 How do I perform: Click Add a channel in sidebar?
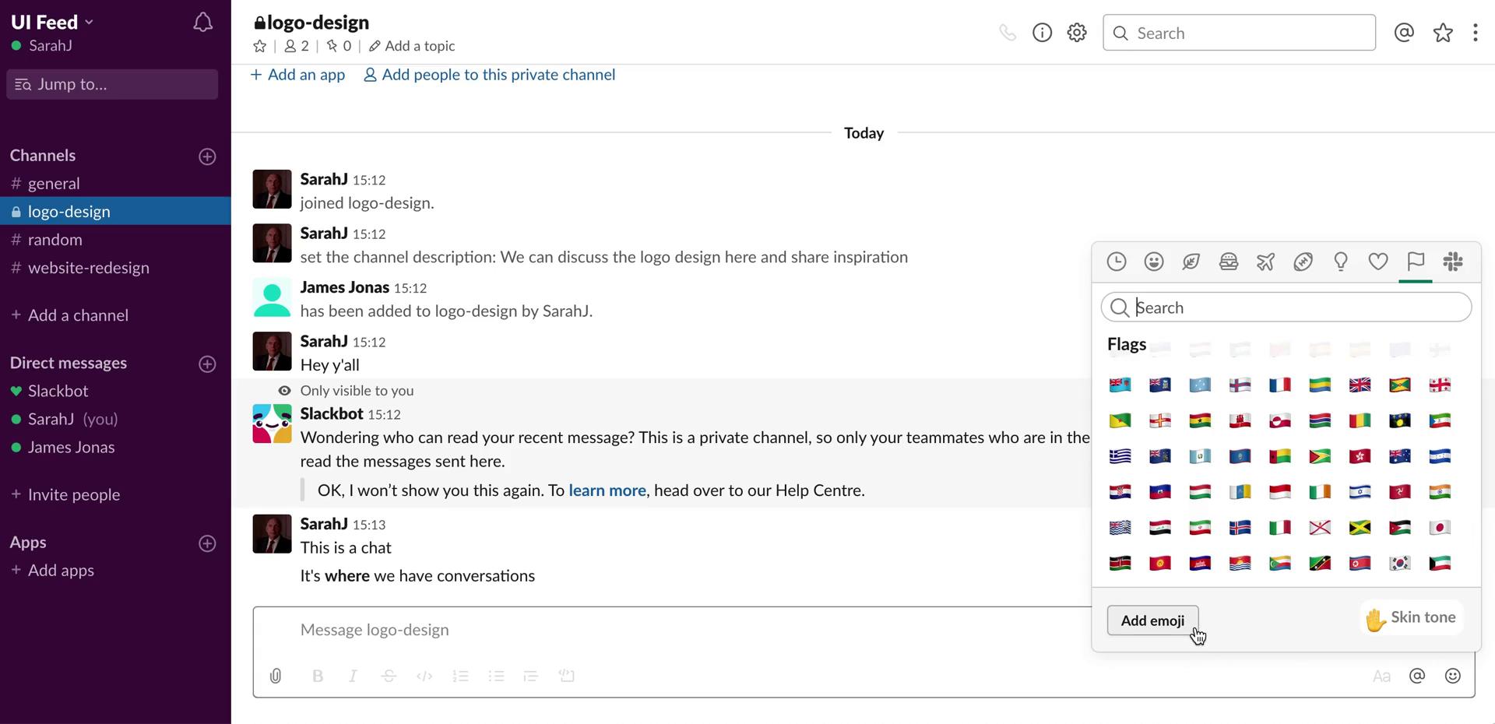[x=69, y=315]
